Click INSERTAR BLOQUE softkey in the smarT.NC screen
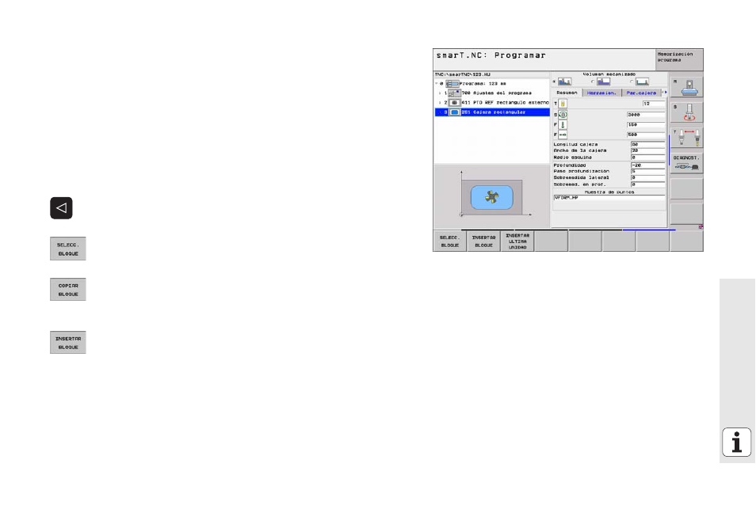The image size is (756, 532). coord(483,241)
